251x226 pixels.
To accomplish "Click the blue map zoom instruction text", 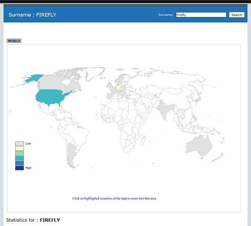I will [114, 198].
